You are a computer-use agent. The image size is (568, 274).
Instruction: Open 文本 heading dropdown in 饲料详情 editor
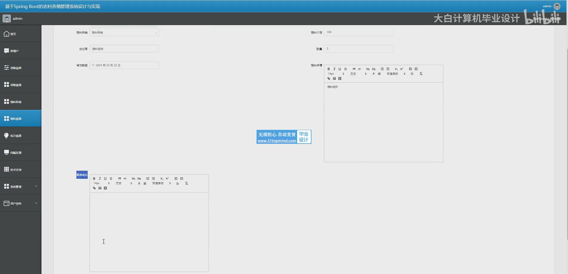(358, 74)
